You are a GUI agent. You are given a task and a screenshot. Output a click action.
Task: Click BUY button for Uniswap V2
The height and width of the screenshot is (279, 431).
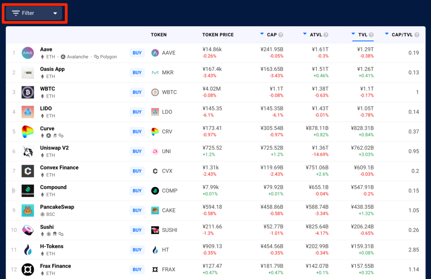coord(137,151)
